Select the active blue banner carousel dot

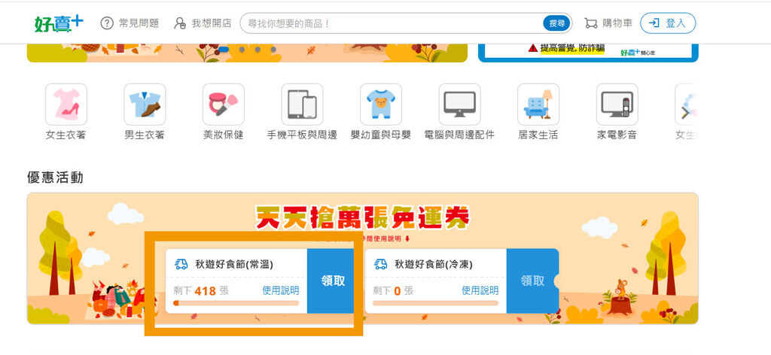224,49
